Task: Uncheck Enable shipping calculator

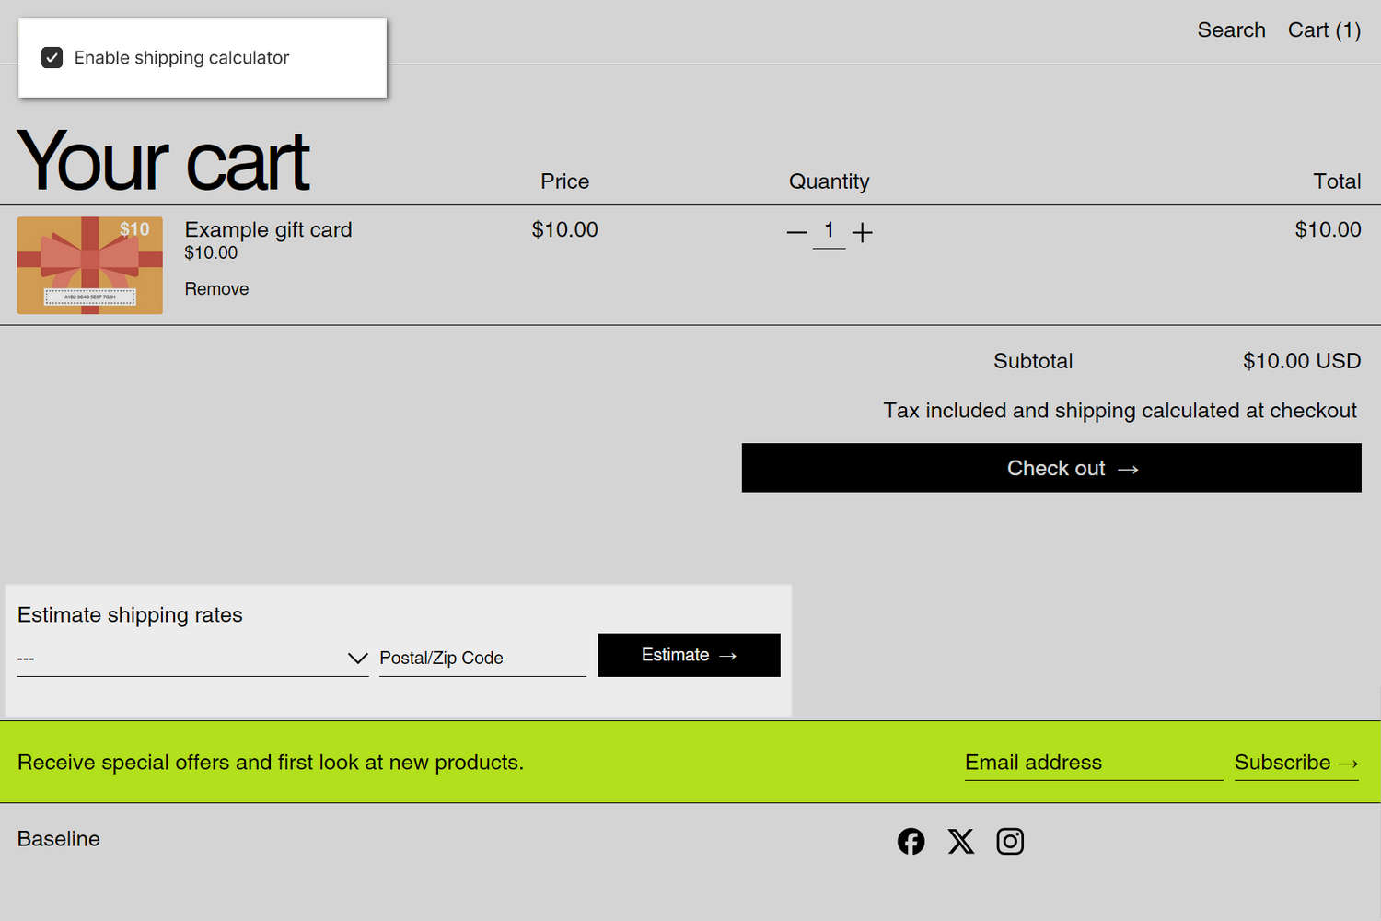Action: [52, 57]
